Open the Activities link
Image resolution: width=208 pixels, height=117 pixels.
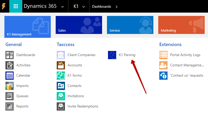point(23,65)
